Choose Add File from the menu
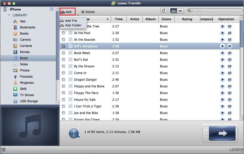244x154 pixels. click(71, 20)
